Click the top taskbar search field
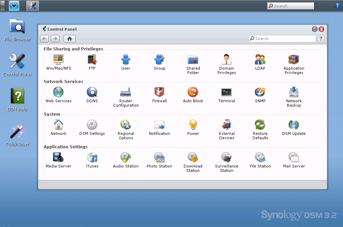Image resolution: width=343 pixels, height=227 pixels. pos(291,6)
